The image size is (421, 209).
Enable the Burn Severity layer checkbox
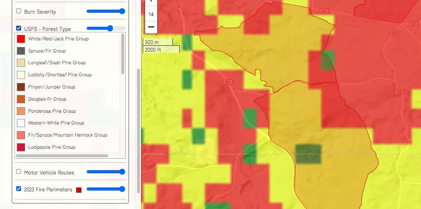19,11
